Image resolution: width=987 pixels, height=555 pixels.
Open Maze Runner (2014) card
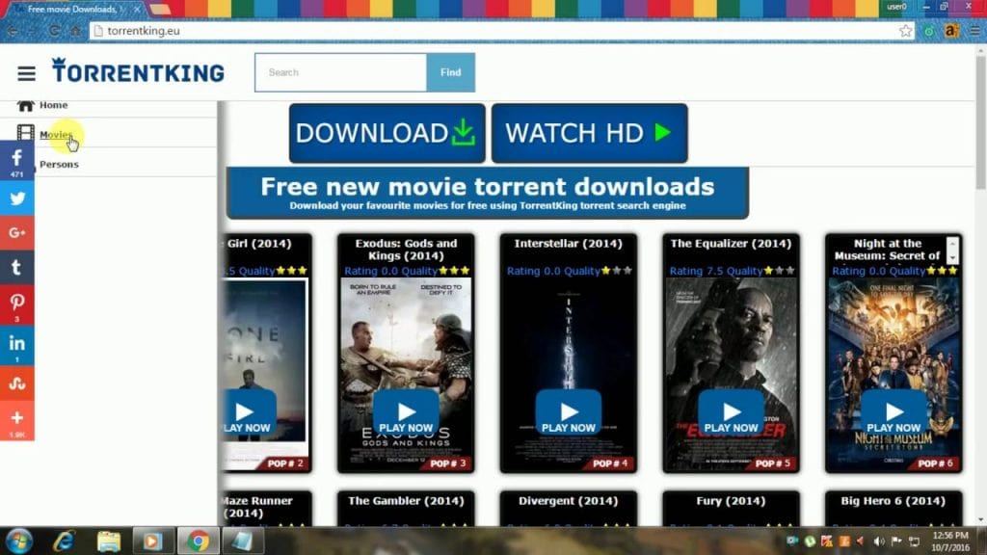266,508
